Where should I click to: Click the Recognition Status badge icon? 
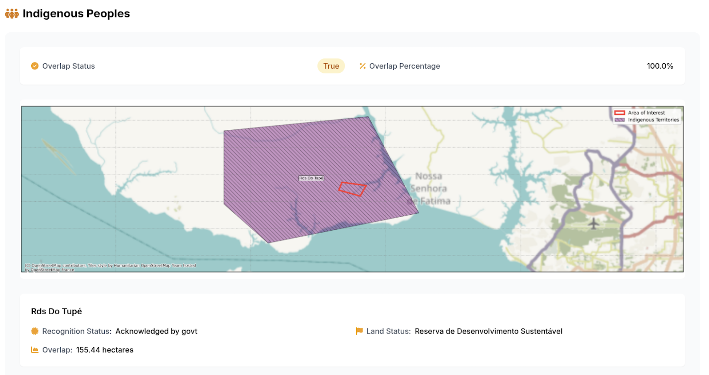(x=35, y=331)
